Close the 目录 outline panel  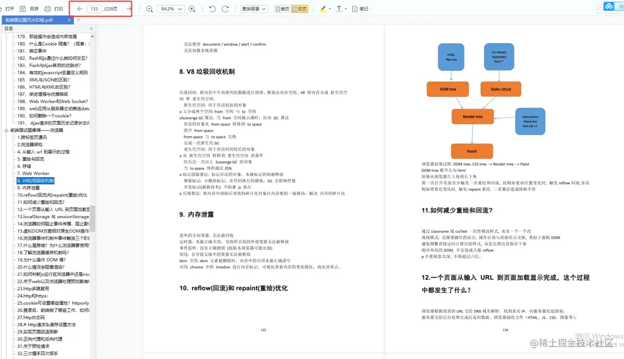click(x=93, y=29)
